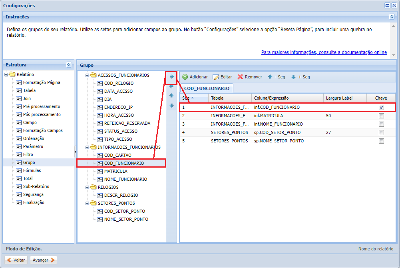Select the COD_FUNCIONARIO tab
Image resolution: width=400 pixels, height=268 pixels.
coord(207,88)
